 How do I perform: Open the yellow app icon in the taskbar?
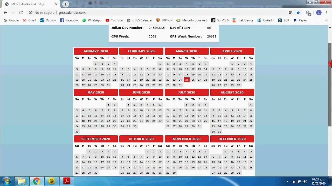(x=52, y=181)
